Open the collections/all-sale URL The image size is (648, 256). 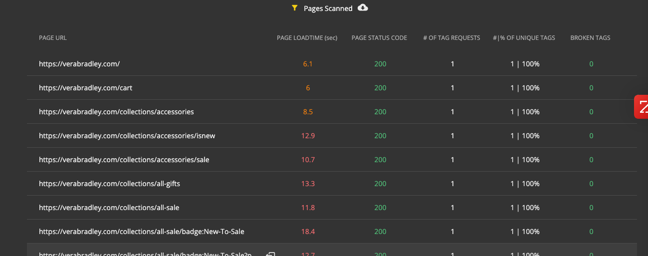tap(109, 208)
